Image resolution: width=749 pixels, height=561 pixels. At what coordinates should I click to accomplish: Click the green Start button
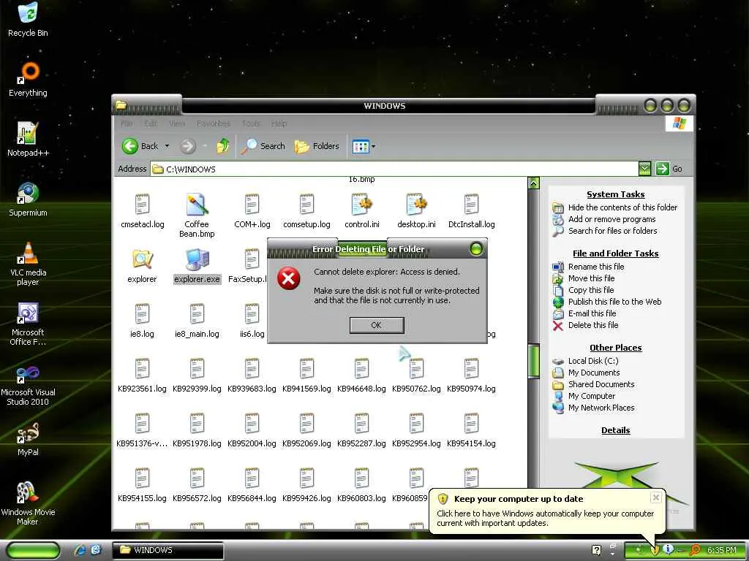33,550
